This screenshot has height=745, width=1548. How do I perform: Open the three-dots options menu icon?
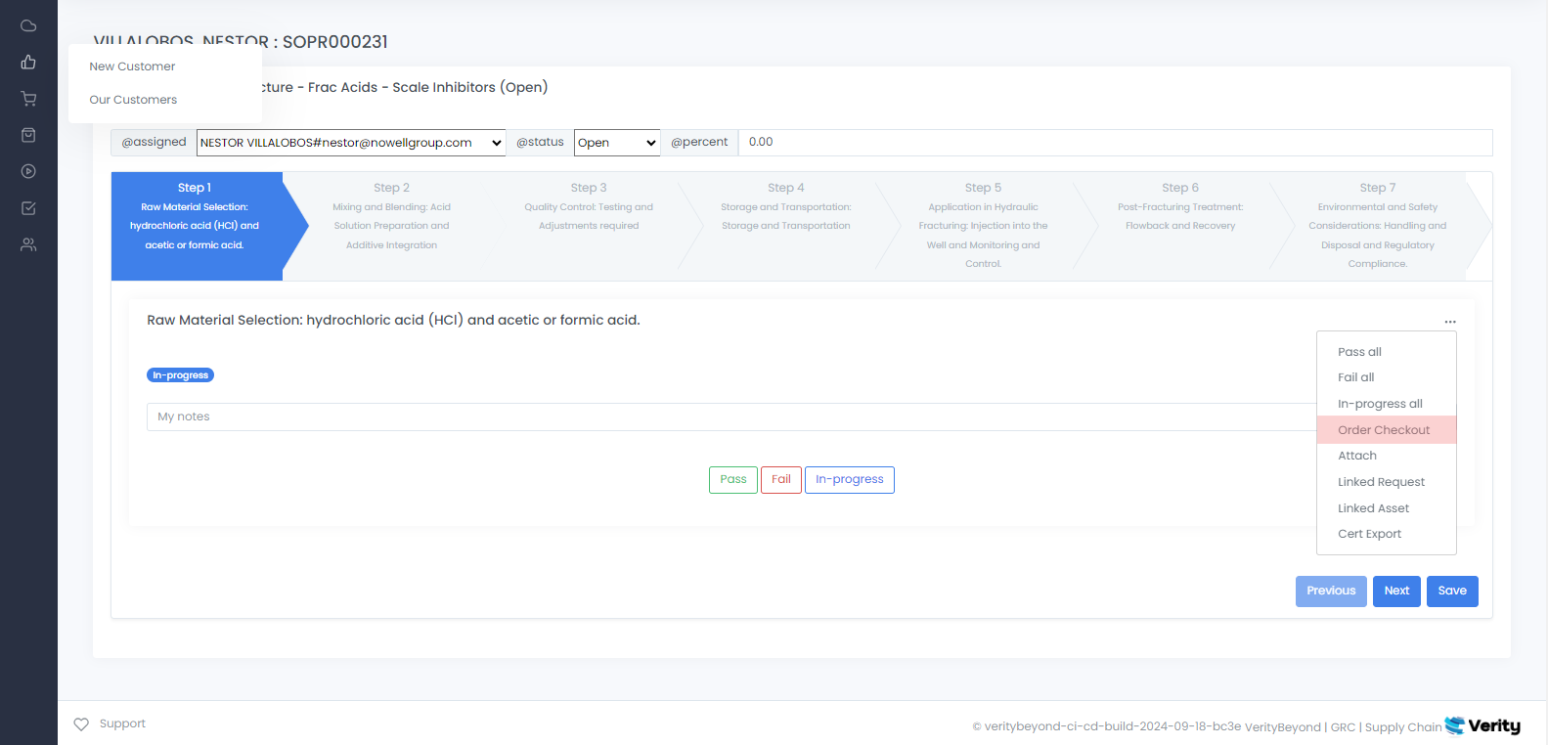tap(1450, 322)
